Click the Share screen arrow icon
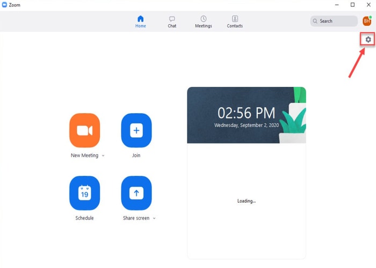Screen dimensions: 376x268 136,193
